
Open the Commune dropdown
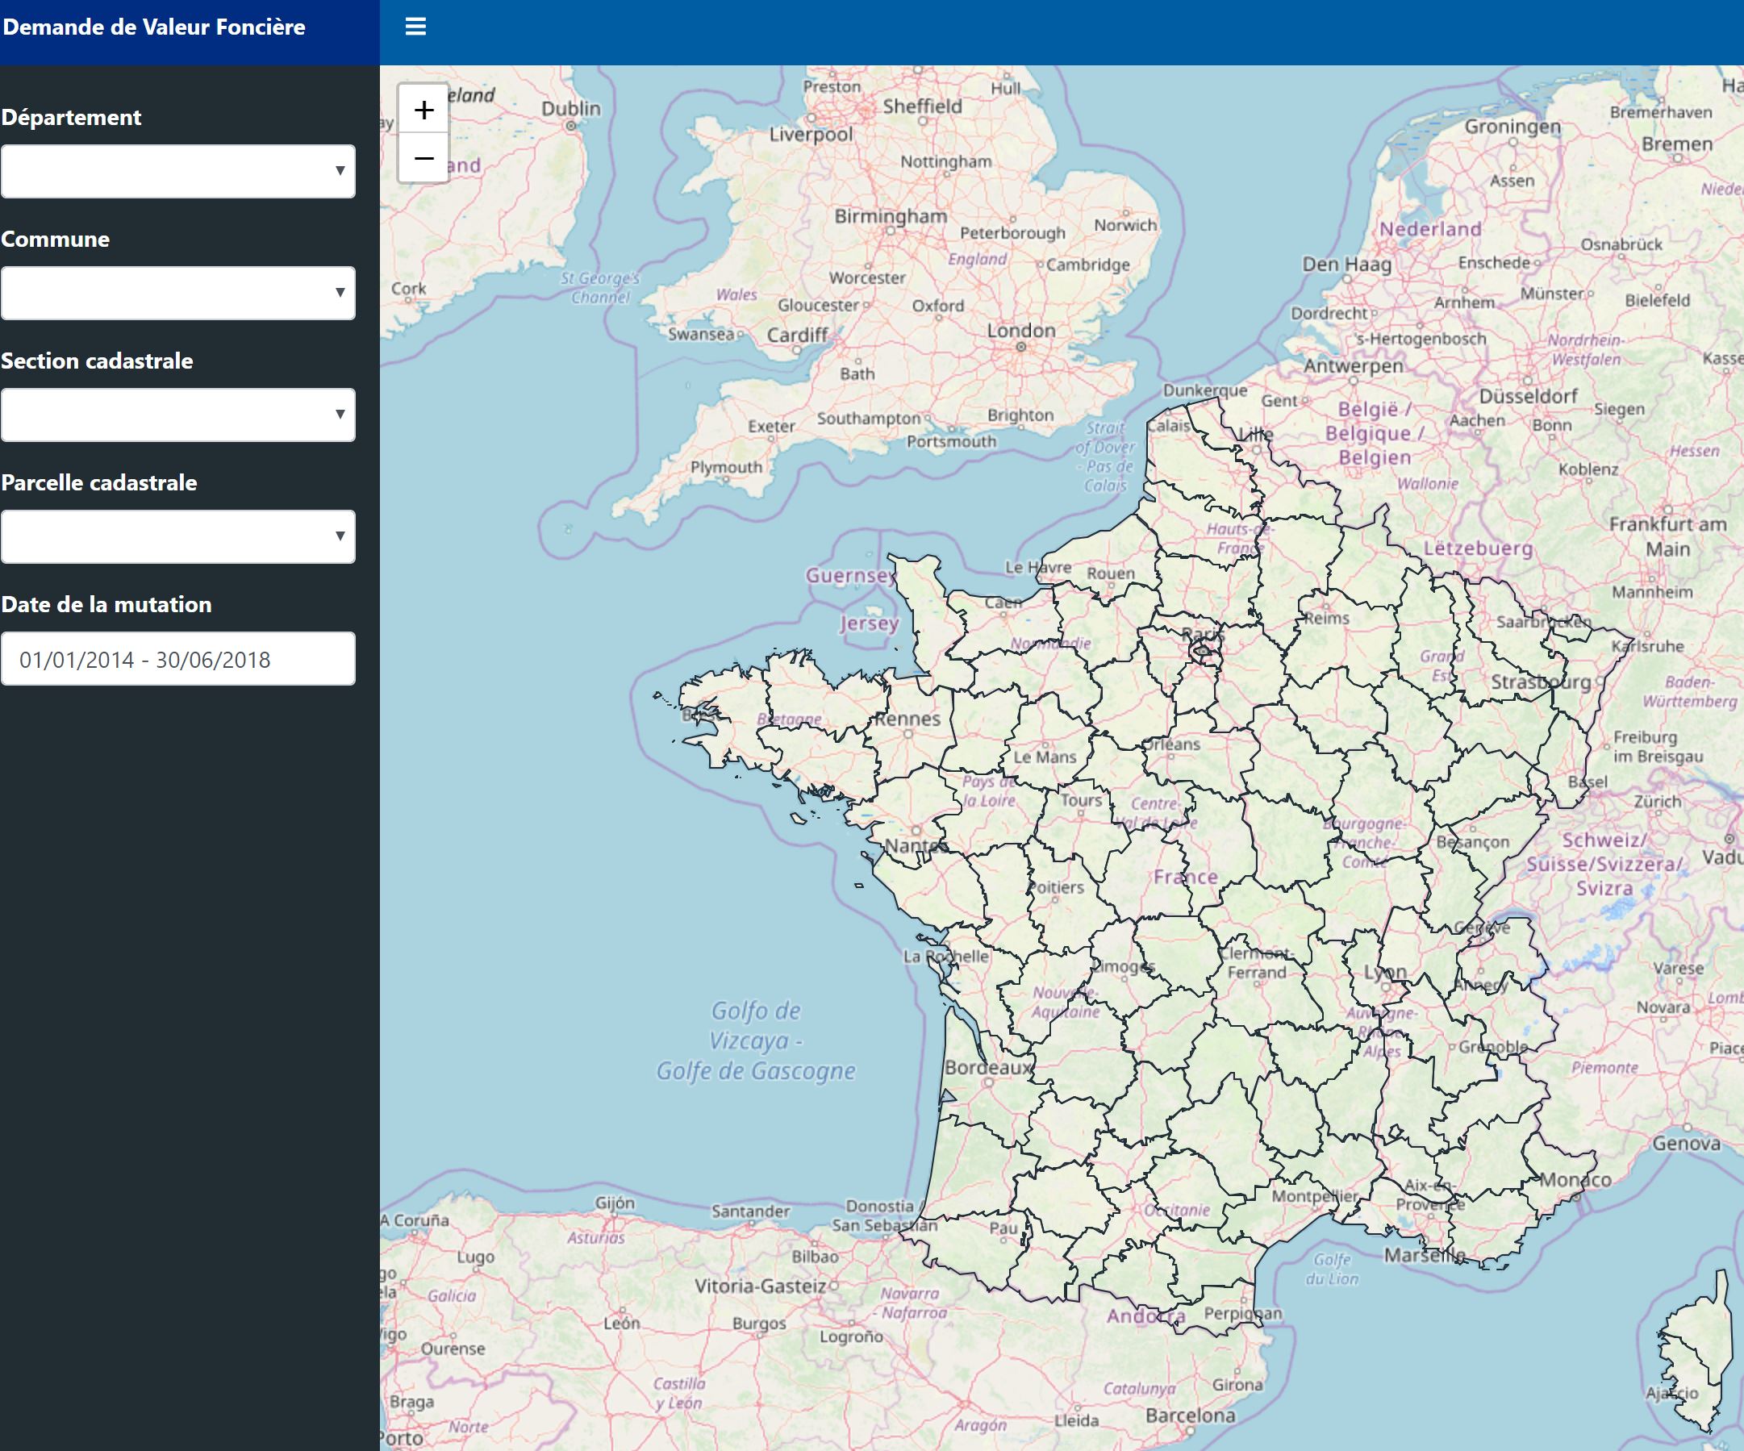pos(177,292)
